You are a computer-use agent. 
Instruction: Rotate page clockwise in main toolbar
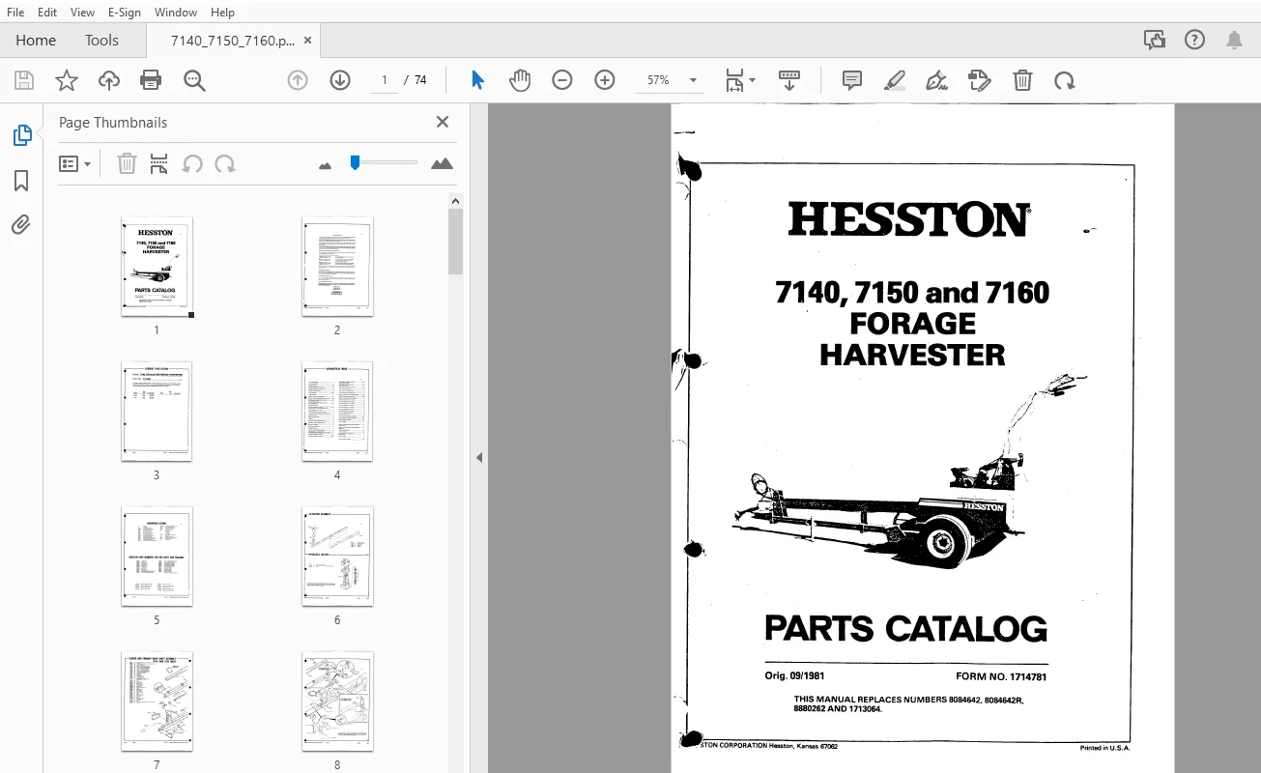(x=1065, y=80)
